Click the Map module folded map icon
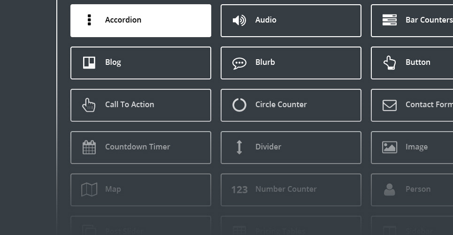This screenshot has height=235, width=453. 89,189
